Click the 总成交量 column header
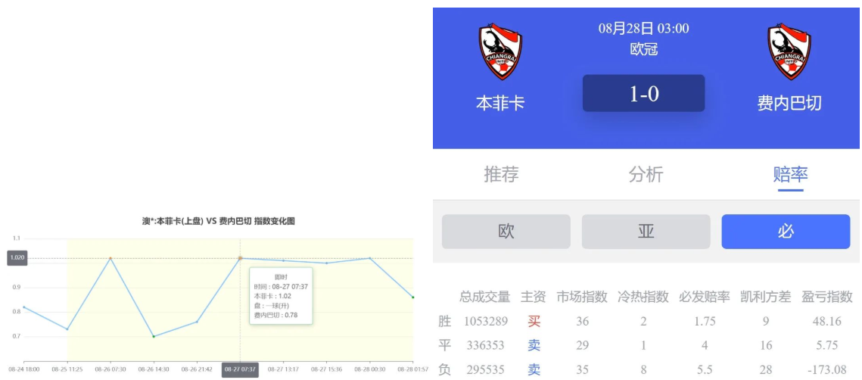This screenshot has width=862, height=380. 484,297
